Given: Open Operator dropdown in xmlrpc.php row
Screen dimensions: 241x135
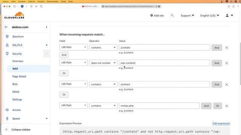Looking at the screenshot, I should [103, 106].
